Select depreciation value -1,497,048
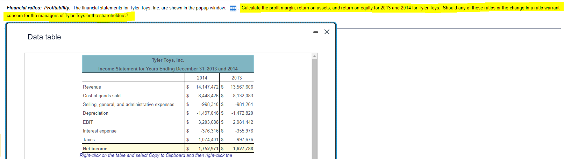The height and width of the screenshot is (159, 564). coord(208,113)
